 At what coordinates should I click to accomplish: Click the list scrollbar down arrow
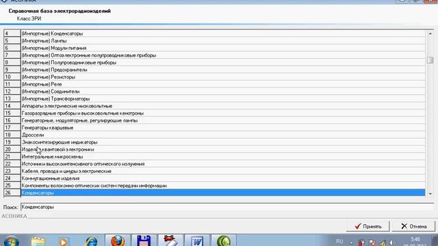point(430,193)
